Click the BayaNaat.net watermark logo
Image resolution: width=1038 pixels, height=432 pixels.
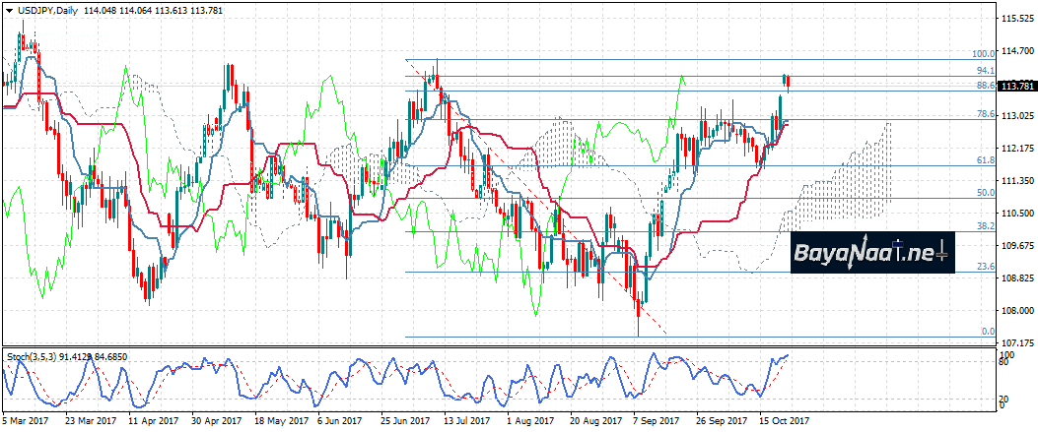pyautogui.click(x=872, y=253)
